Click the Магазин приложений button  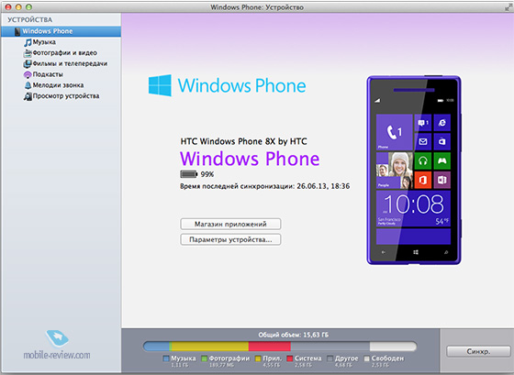pyautogui.click(x=230, y=224)
